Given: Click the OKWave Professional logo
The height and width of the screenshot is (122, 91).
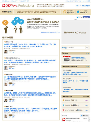Looking at the screenshot, I should pyautogui.click(x=18, y=6).
